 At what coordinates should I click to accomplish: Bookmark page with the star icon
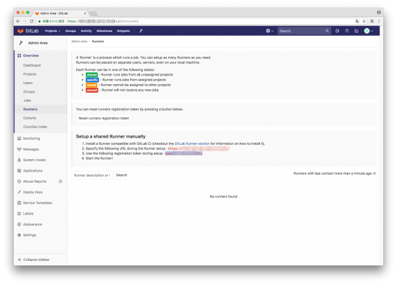(364, 22)
